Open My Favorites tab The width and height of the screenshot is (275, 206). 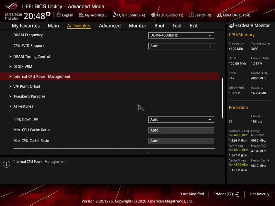[x=26, y=26]
